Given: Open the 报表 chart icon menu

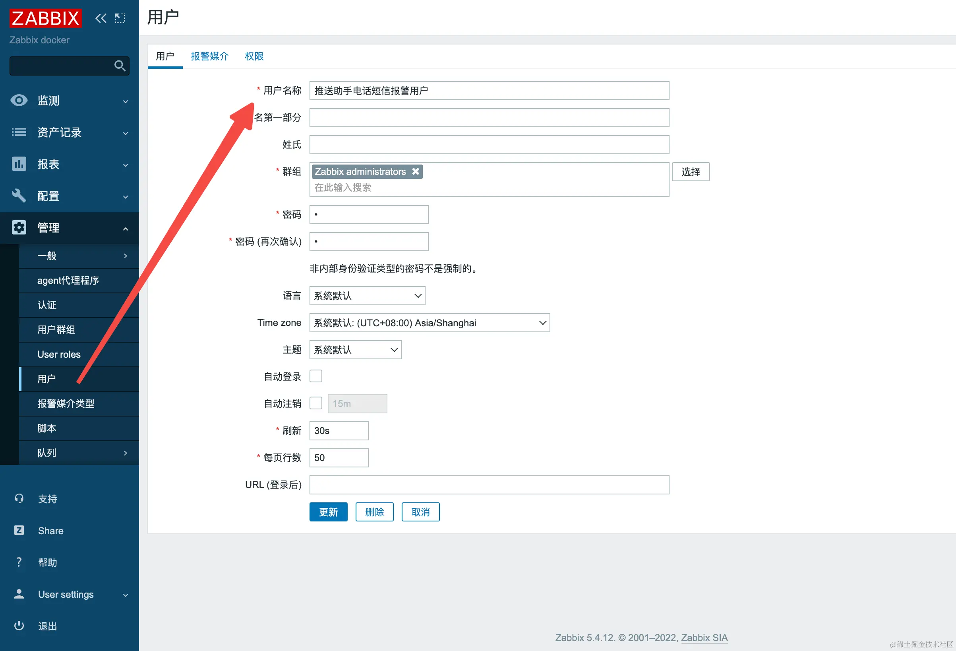Looking at the screenshot, I should 19,164.
